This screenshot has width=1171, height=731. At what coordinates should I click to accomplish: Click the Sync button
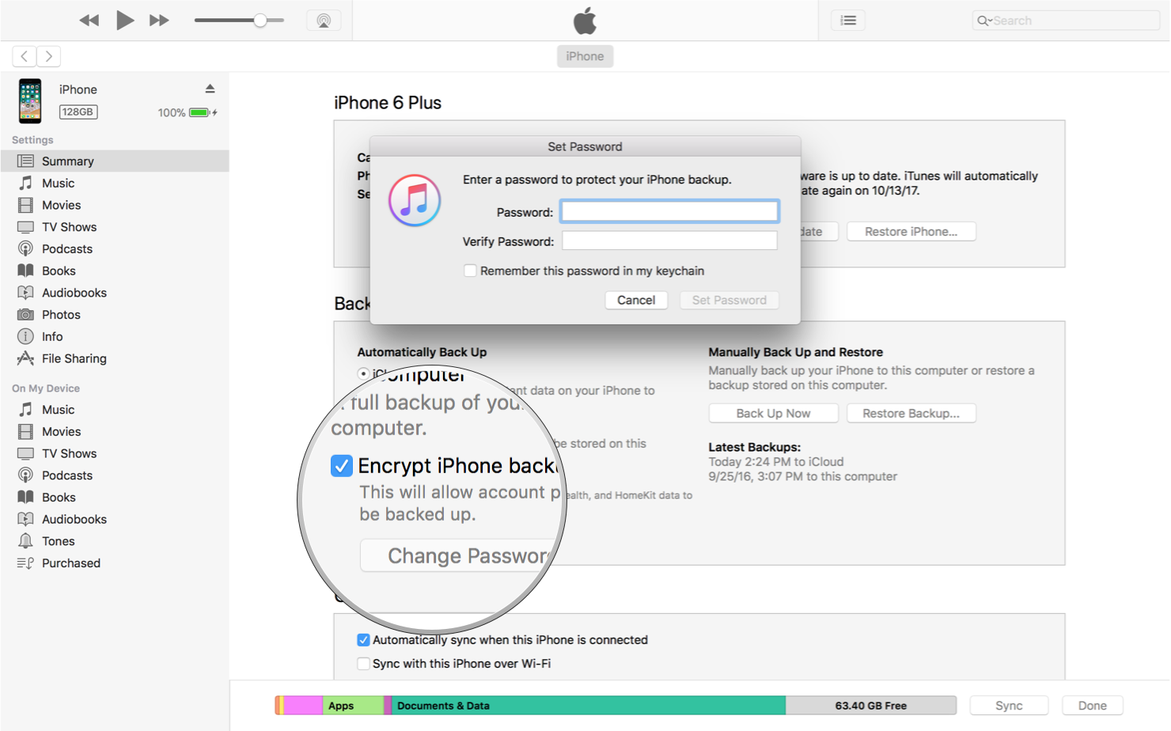coord(1009,706)
